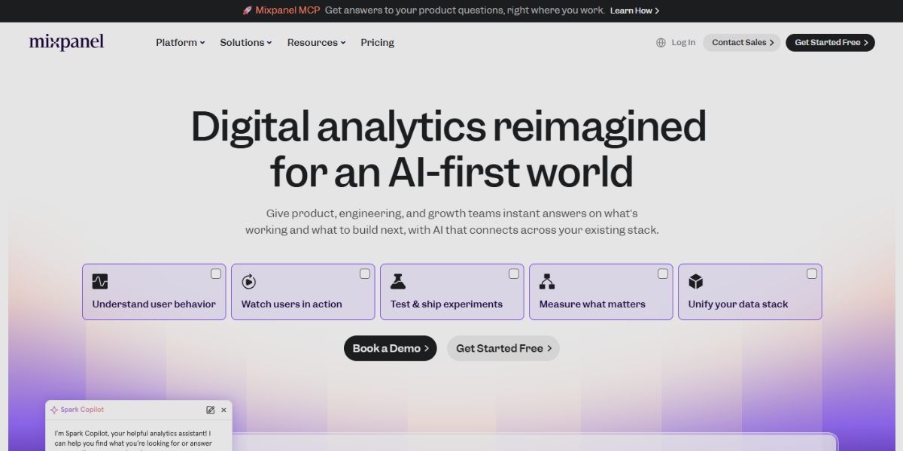Viewport: 903px width, 451px height.
Task: Start a new Spark Copilot chat with the edit icon
Action: tap(211, 410)
